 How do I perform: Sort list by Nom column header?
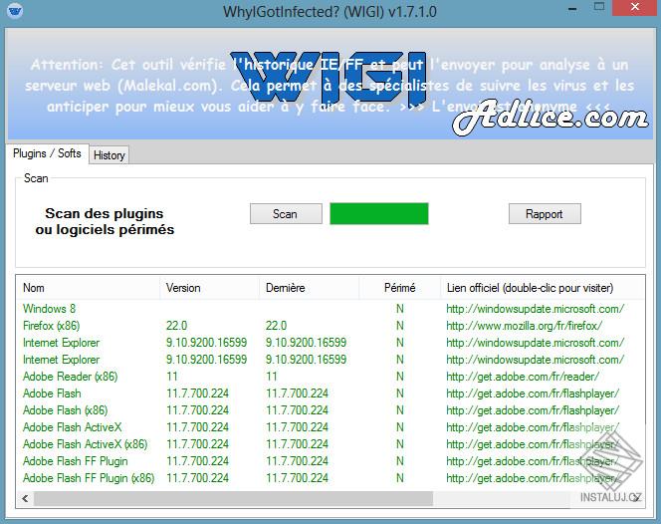point(89,288)
